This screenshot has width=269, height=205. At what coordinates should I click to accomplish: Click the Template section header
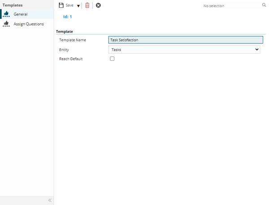tap(65, 32)
